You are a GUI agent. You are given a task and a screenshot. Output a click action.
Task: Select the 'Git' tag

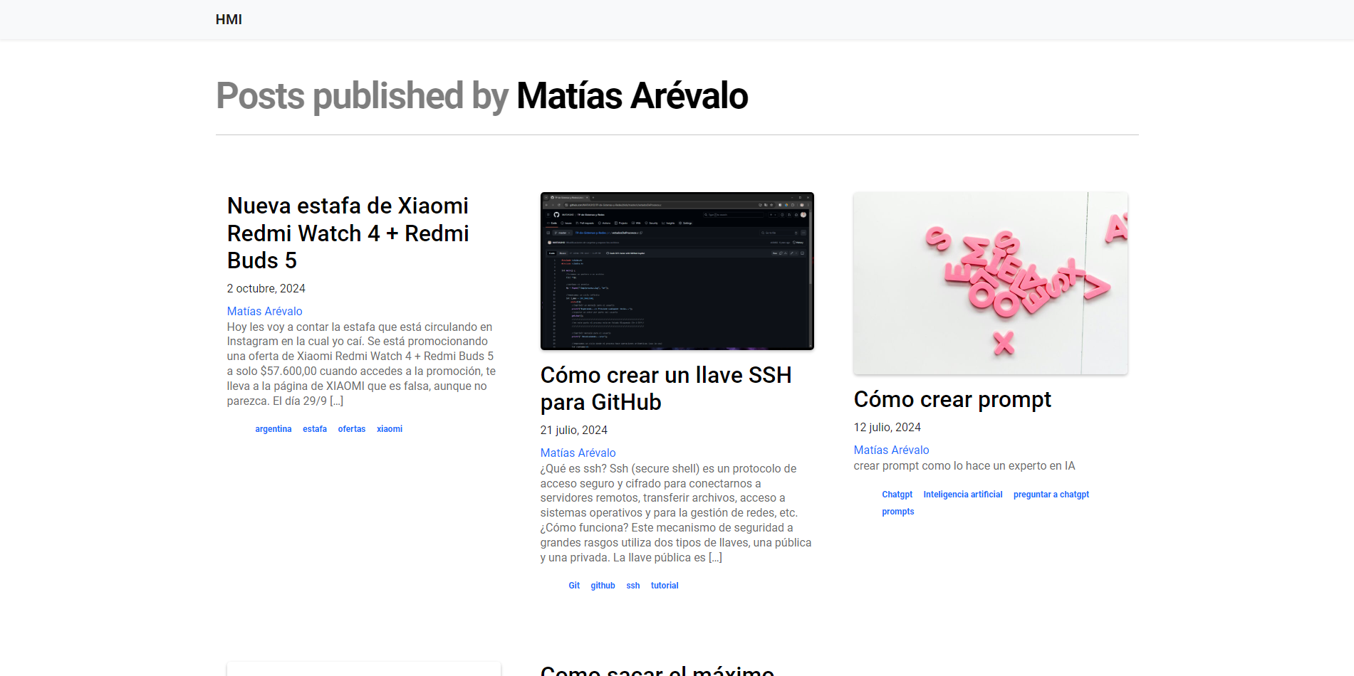click(x=574, y=586)
